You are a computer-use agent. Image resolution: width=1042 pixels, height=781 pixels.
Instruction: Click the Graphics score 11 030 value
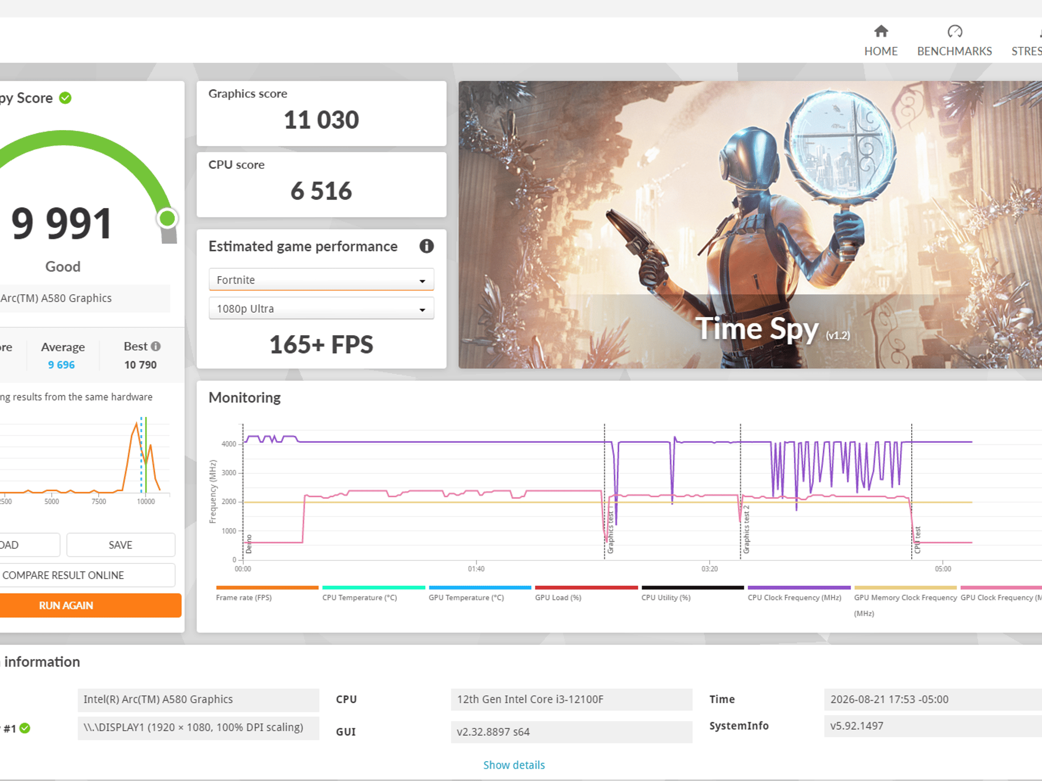(321, 120)
